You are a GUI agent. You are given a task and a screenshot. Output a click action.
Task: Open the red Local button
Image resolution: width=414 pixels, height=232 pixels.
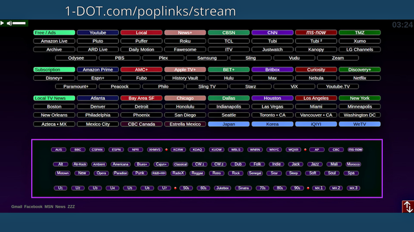tap(141, 33)
